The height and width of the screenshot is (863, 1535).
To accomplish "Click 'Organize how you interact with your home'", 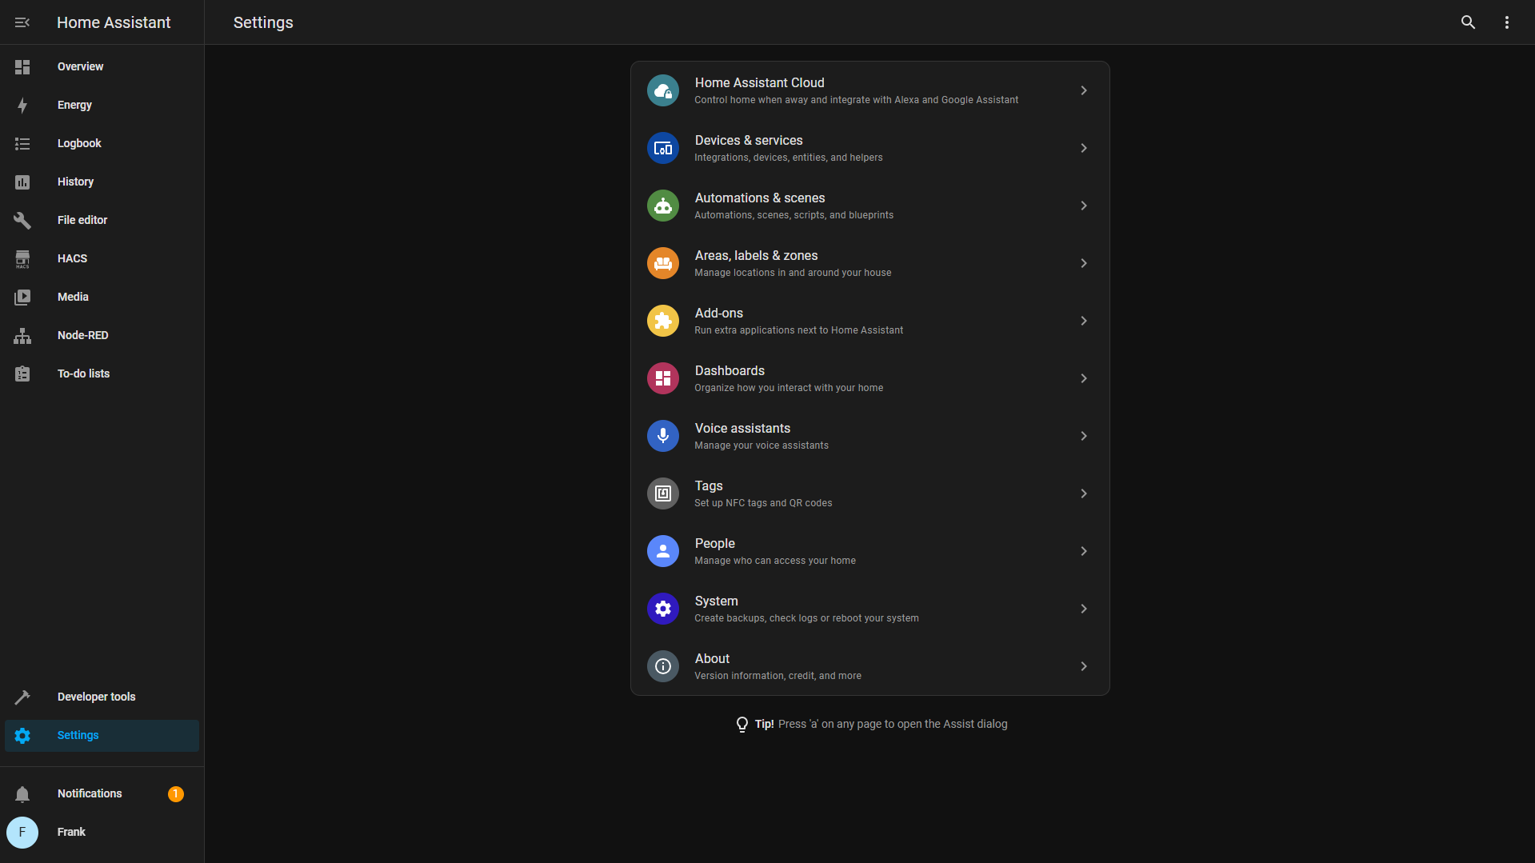I will point(789,388).
